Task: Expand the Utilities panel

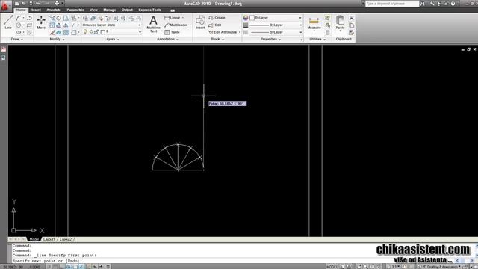Action: pyautogui.click(x=317, y=40)
